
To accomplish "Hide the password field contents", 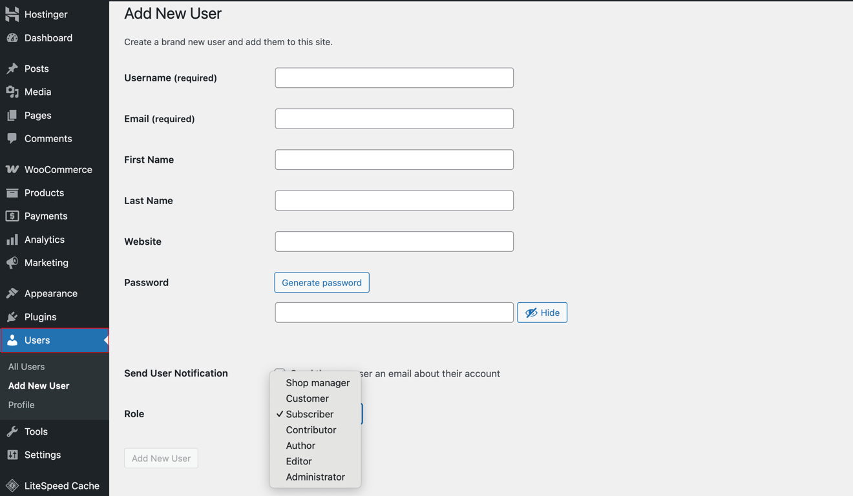I will click(542, 312).
